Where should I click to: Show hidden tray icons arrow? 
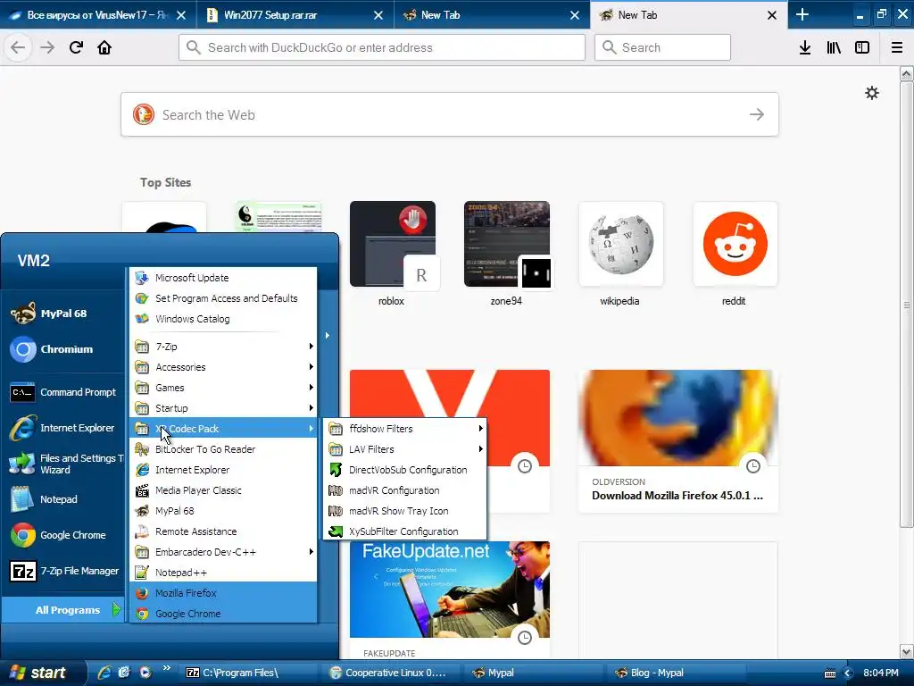click(x=848, y=673)
